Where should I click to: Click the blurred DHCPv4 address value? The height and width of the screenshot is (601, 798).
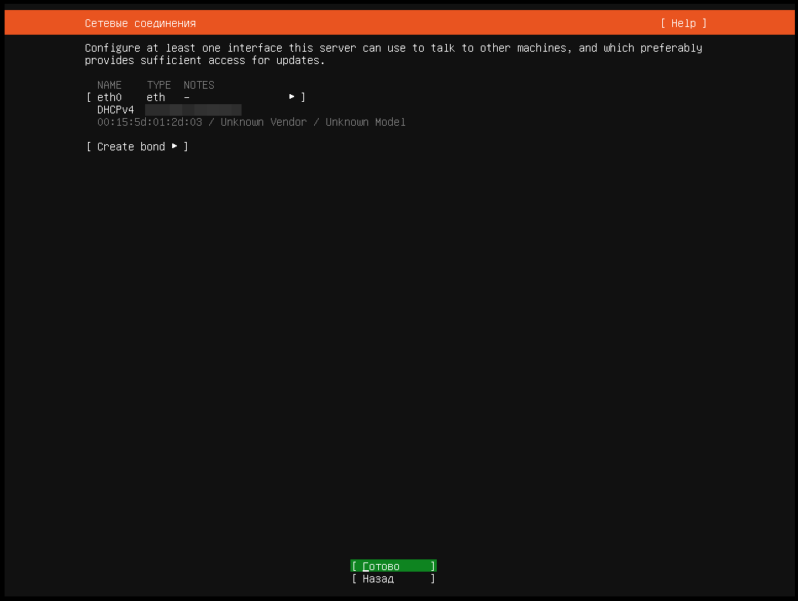(x=193, y=110)
